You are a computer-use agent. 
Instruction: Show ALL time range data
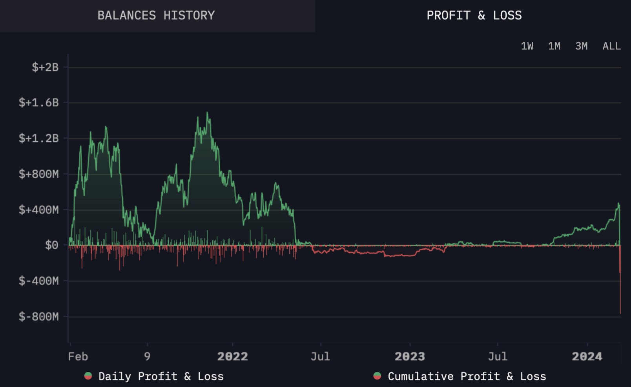611,46
